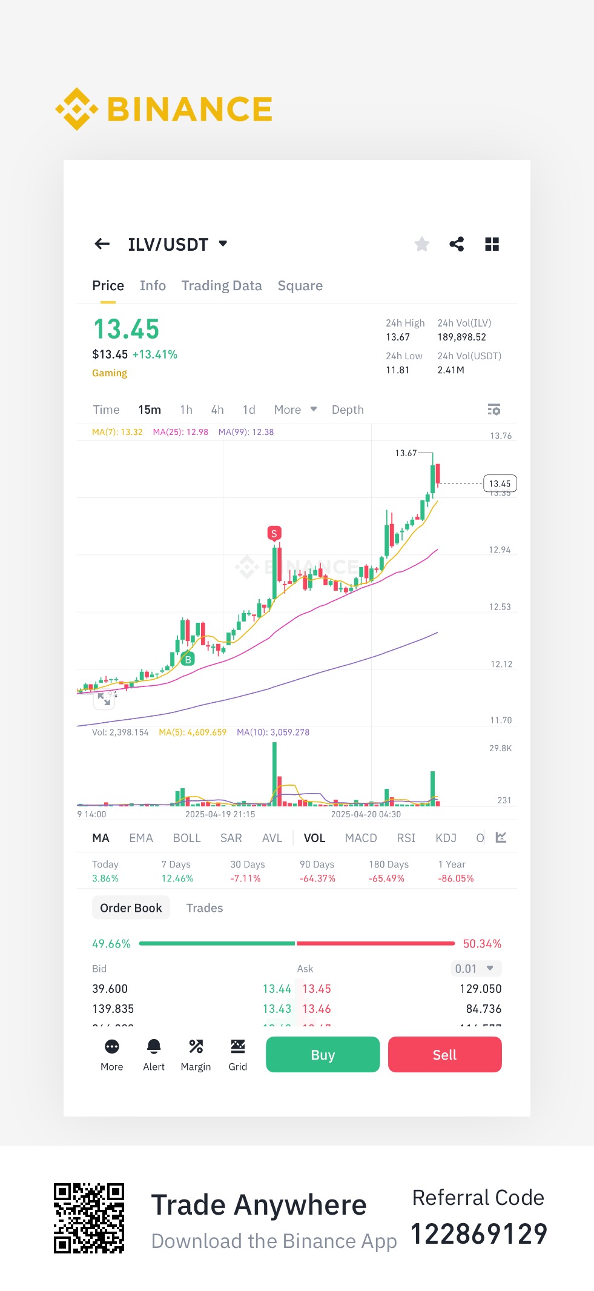Open Grid trading icon

tap(237, 1054)
